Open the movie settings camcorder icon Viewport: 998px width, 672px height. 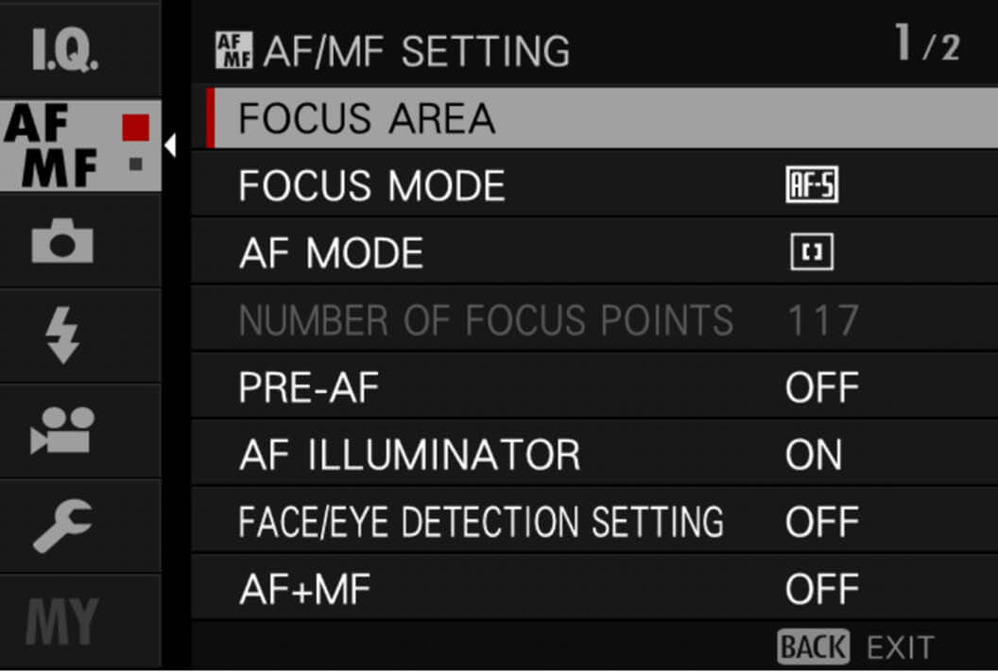(62, 430)
